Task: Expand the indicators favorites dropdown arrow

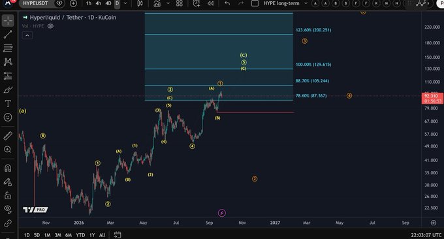Action: click(168, 3)
